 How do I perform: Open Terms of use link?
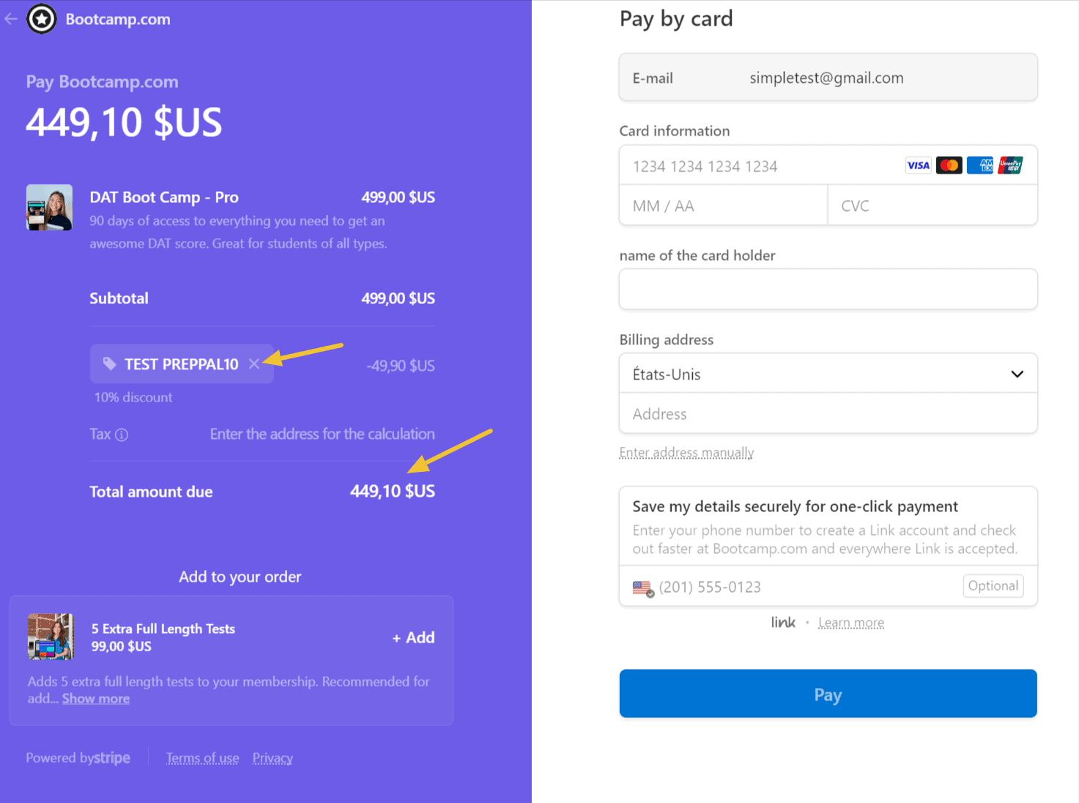tap(202, 758)
